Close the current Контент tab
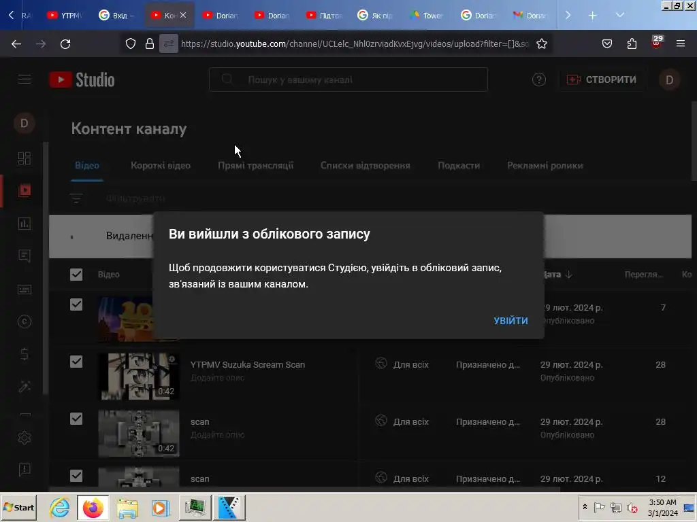This screenshot has height=522, width=697. (183, 15)
